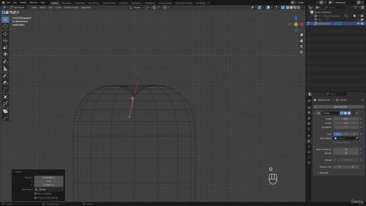
Task: Select the Radius tool in toolbar
Action: pyautogui.click(x=5, y=97)
